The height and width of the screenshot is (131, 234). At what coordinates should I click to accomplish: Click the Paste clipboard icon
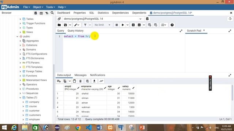(x=75, y=81)
